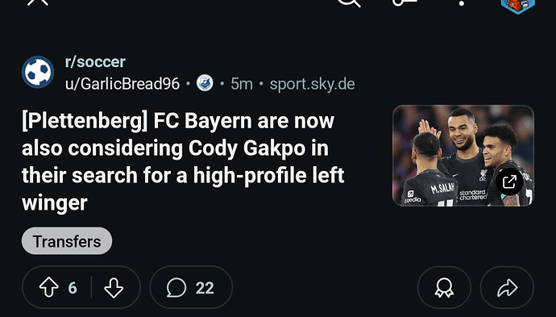556x317 pixels.
Task: Tap the 5m post timestamp
Action: click(242, 84)
